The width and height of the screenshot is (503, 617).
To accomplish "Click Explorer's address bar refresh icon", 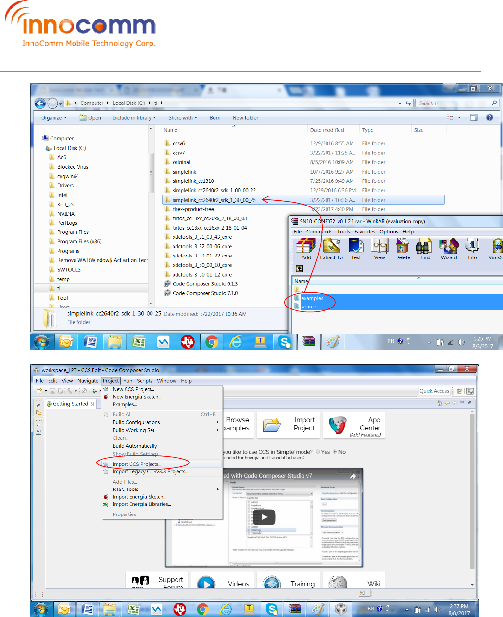I will coord(408,103).
